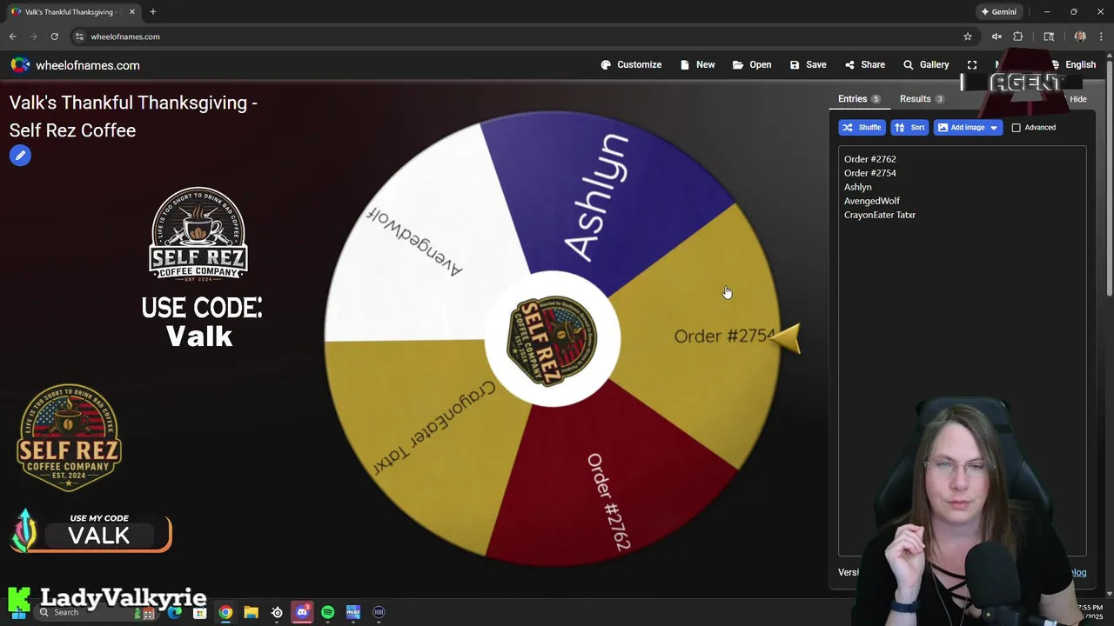Click the page vertical scrollbar
Screen dimensions: 1114x626
tap(1109, 178)
